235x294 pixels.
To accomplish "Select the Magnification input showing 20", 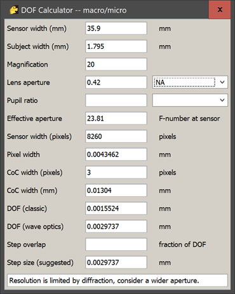I will 116,64.
